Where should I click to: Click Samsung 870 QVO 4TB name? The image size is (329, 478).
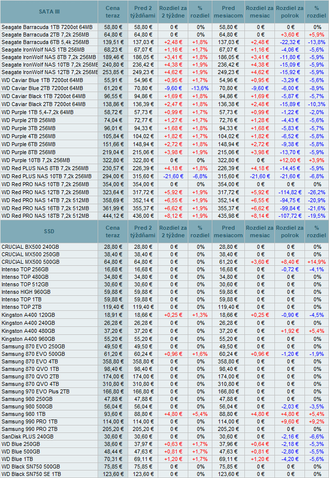click(30, 384)
